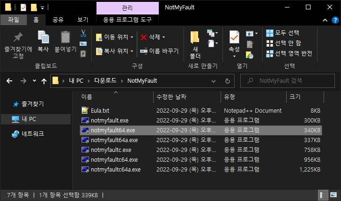Click the Refresh button in address bar
Viewport: 341px width, 201px height.
point(228,81)
